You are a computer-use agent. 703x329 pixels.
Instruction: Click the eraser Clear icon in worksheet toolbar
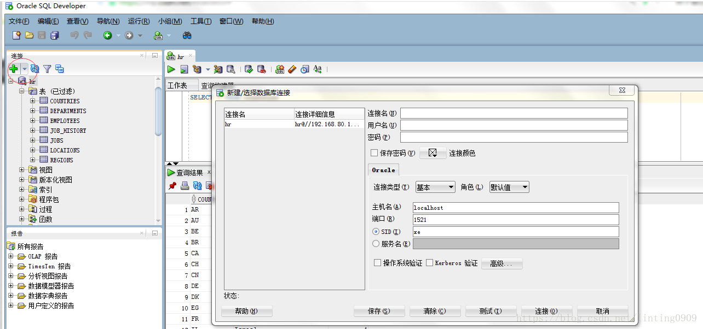click(x=292, y=69)
